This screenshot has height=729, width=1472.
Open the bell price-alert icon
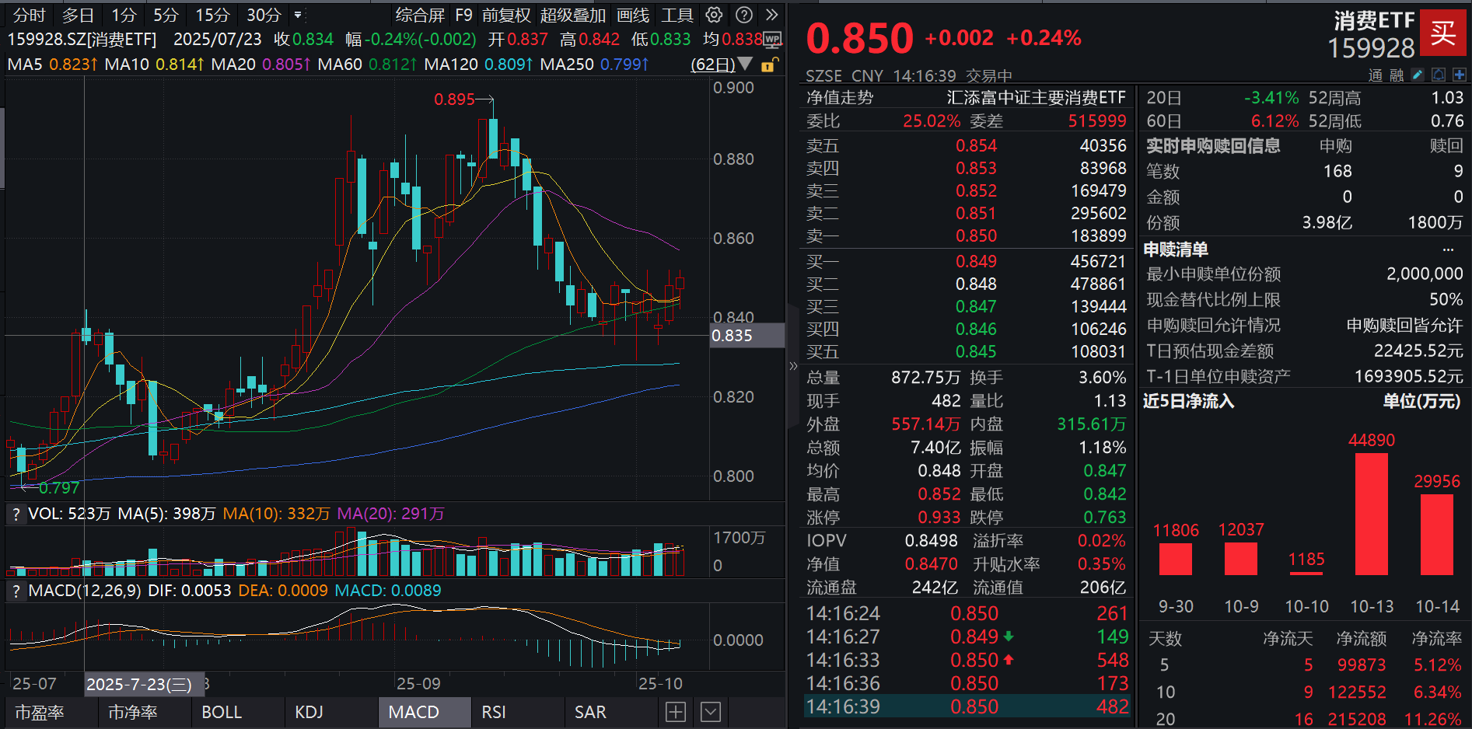click(x=1439, y=75)
